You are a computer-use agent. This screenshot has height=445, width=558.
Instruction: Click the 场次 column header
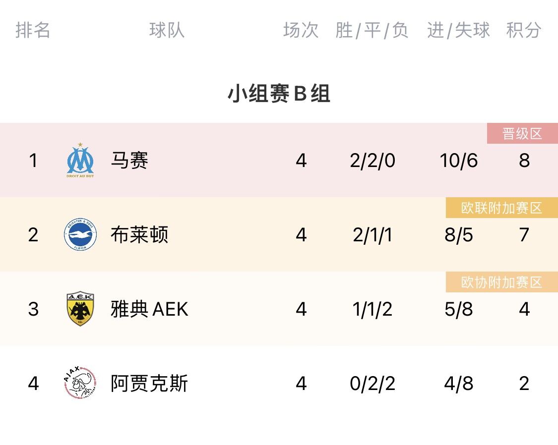coord(301,30)
